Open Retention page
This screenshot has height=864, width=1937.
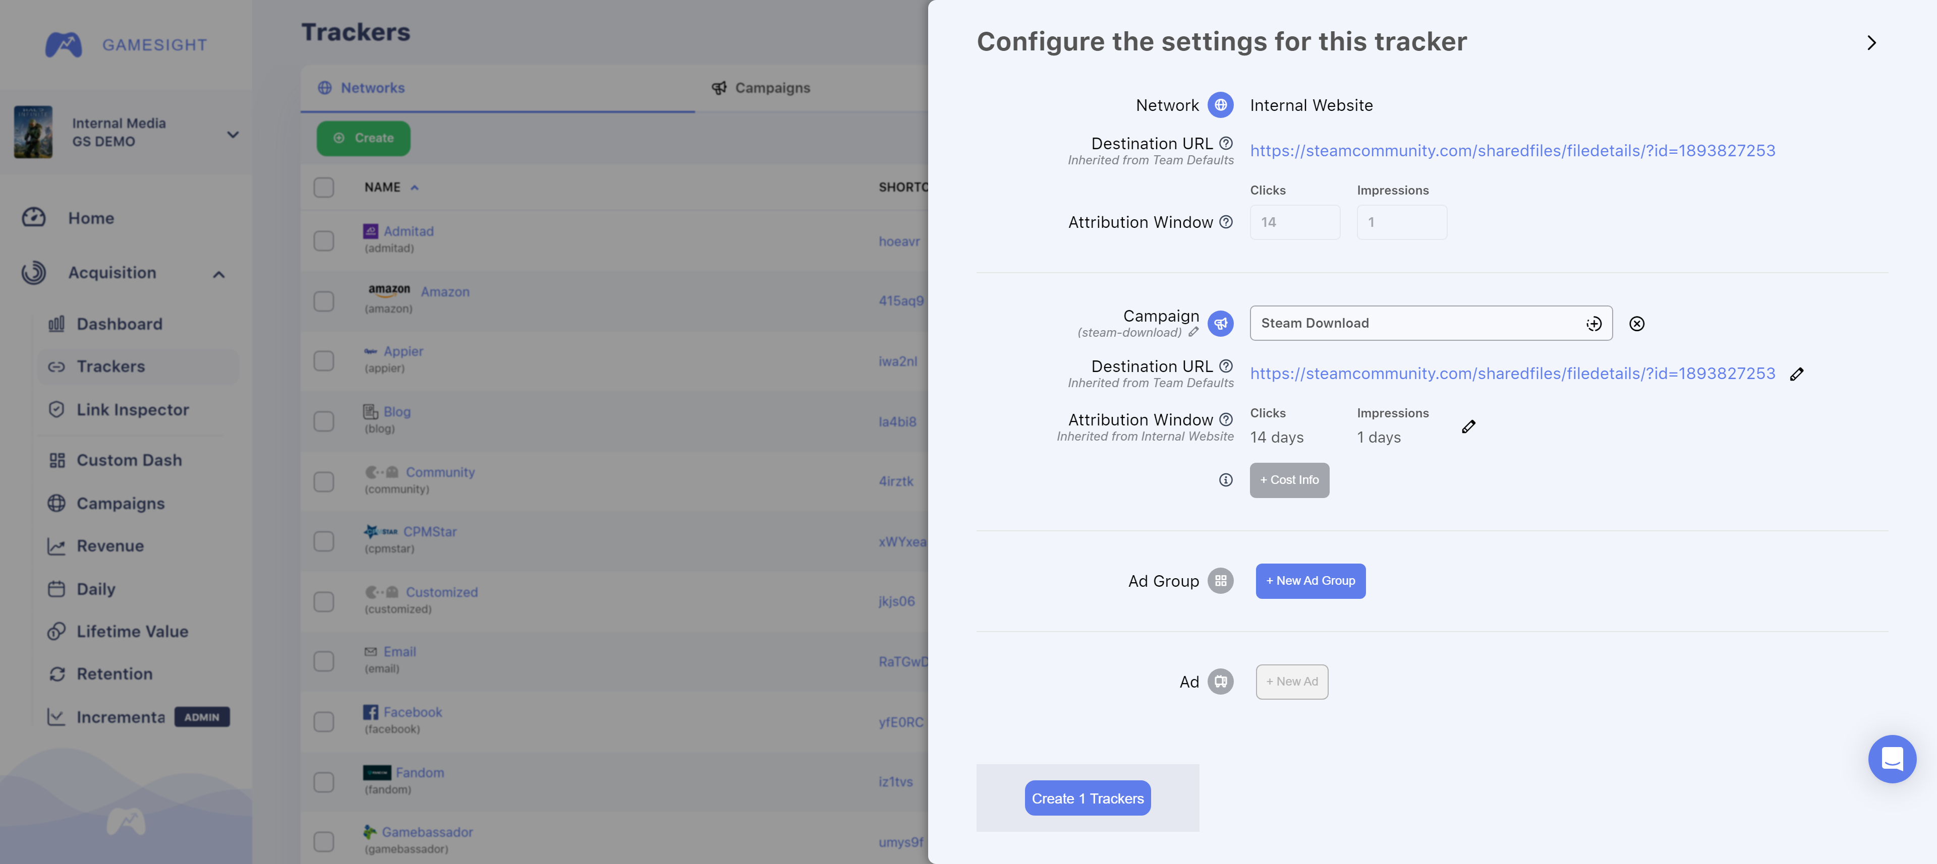click(x=115, y=674)
